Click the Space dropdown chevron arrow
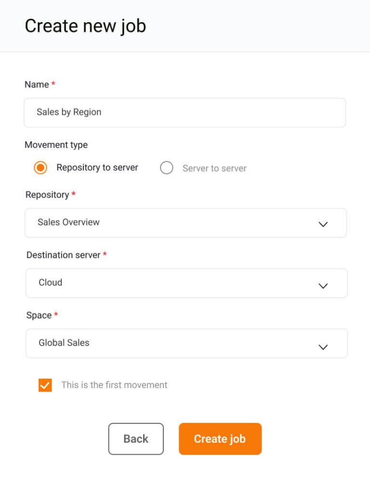 [x=323, y=346]
